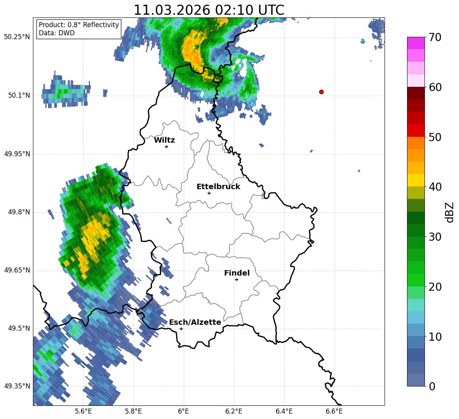The height and width of the screenshot is (419, 459).
Task: Click the Ettelbruck label
Action: coord(218,187)
